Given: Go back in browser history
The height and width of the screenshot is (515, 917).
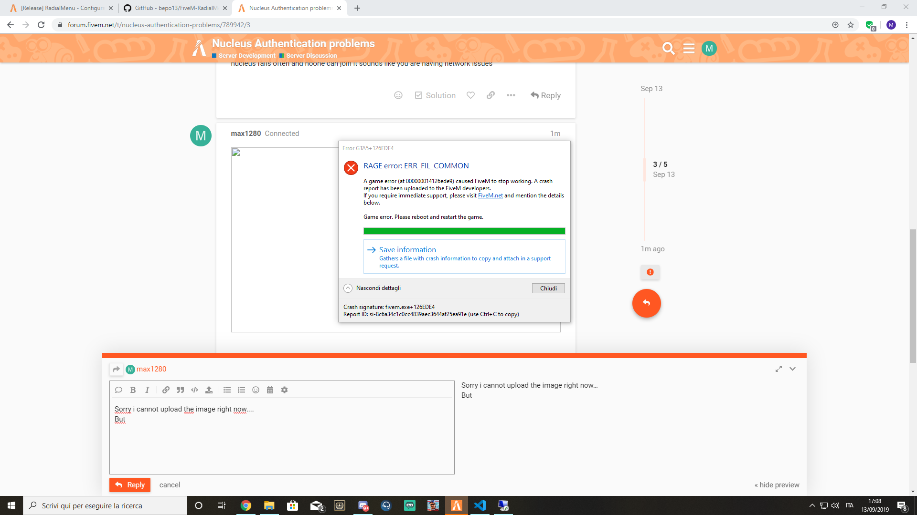Looking at the screenshot, I should coord(11,25).
